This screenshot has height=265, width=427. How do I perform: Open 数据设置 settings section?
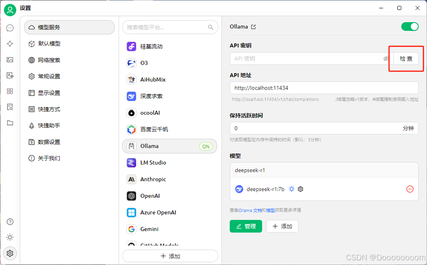(70, 142)
